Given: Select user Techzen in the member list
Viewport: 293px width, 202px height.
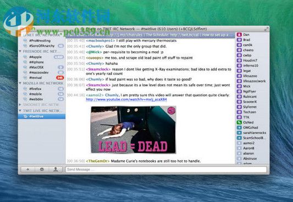Looking at the screenshot, I should point(250,112).
